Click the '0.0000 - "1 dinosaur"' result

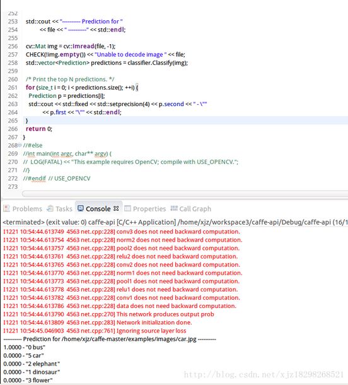[x=32, y=372]
